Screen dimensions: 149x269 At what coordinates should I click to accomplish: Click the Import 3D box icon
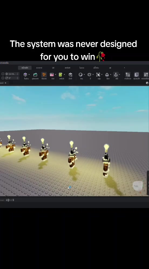coord(70,75)
